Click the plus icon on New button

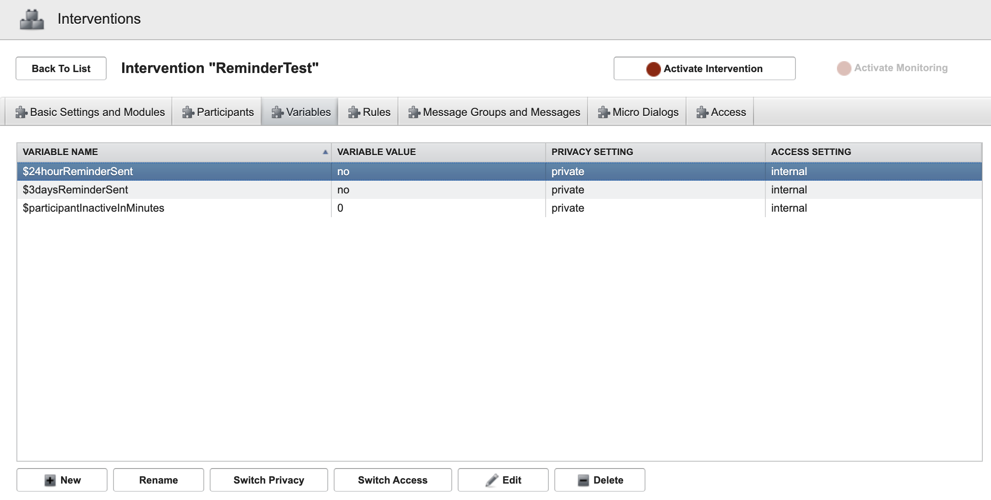coord(50,480)
